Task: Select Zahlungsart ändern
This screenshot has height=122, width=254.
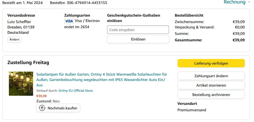Action: click(211, 76)
